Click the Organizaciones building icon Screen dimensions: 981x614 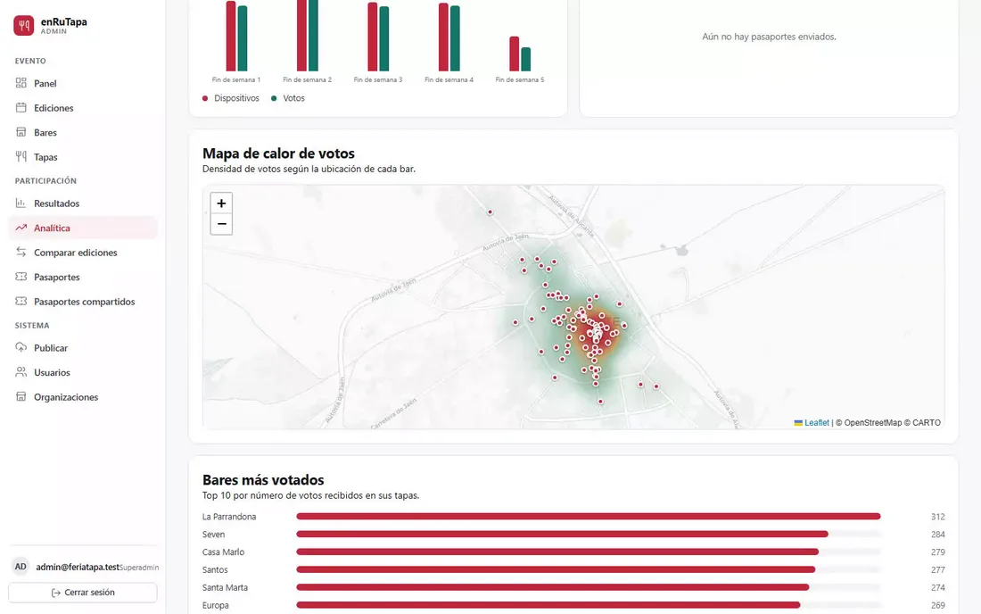click(x=21, y=397)
